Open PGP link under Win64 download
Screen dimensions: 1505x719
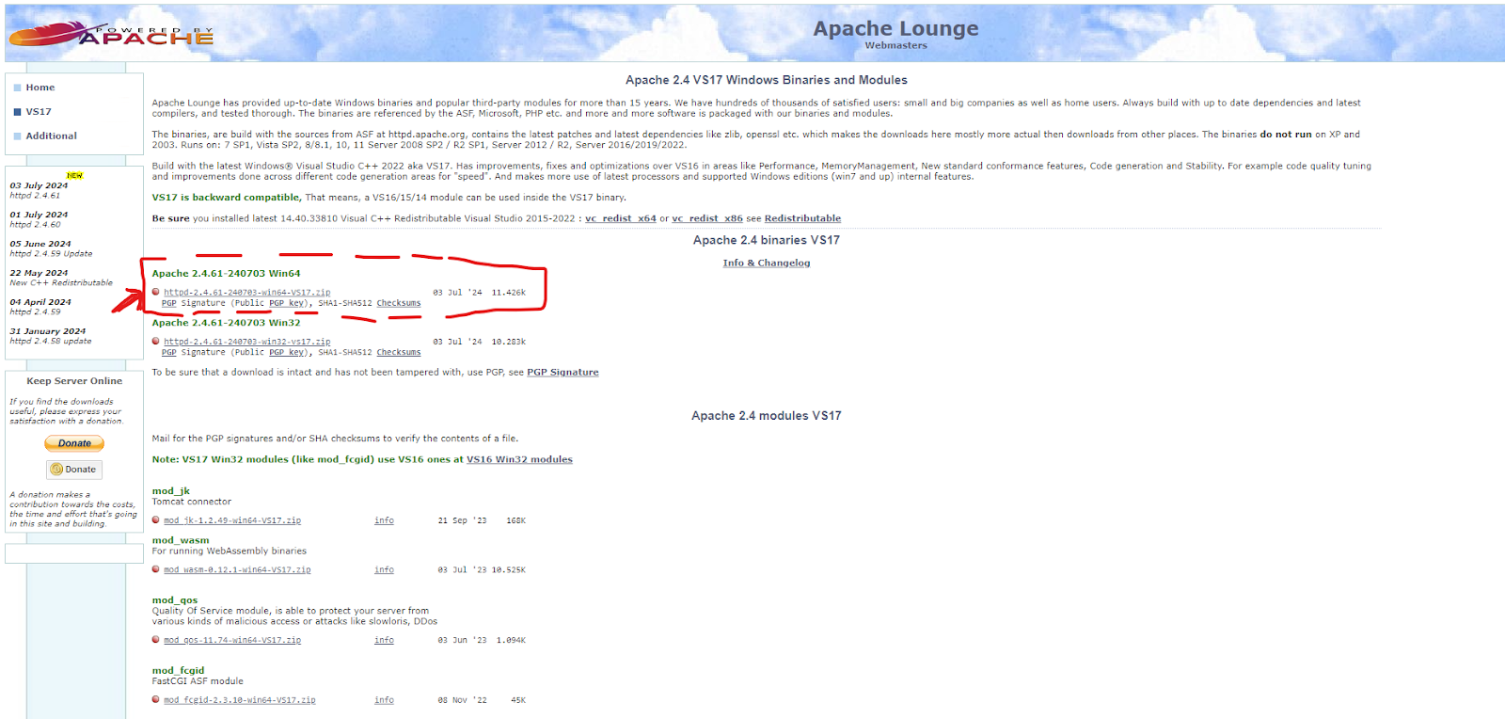coord(169,303)
